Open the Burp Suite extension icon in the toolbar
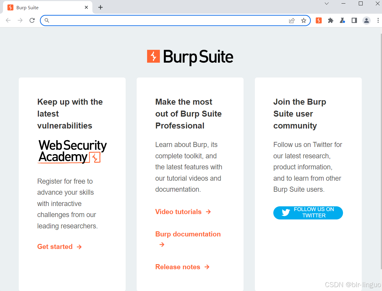 click(x=319, y=20)
